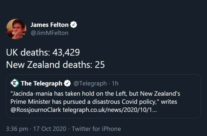Viewport: 207px width, 136px height.
Task: Click the quoted tweet's 1h timestamp
Action: point(115,83)
